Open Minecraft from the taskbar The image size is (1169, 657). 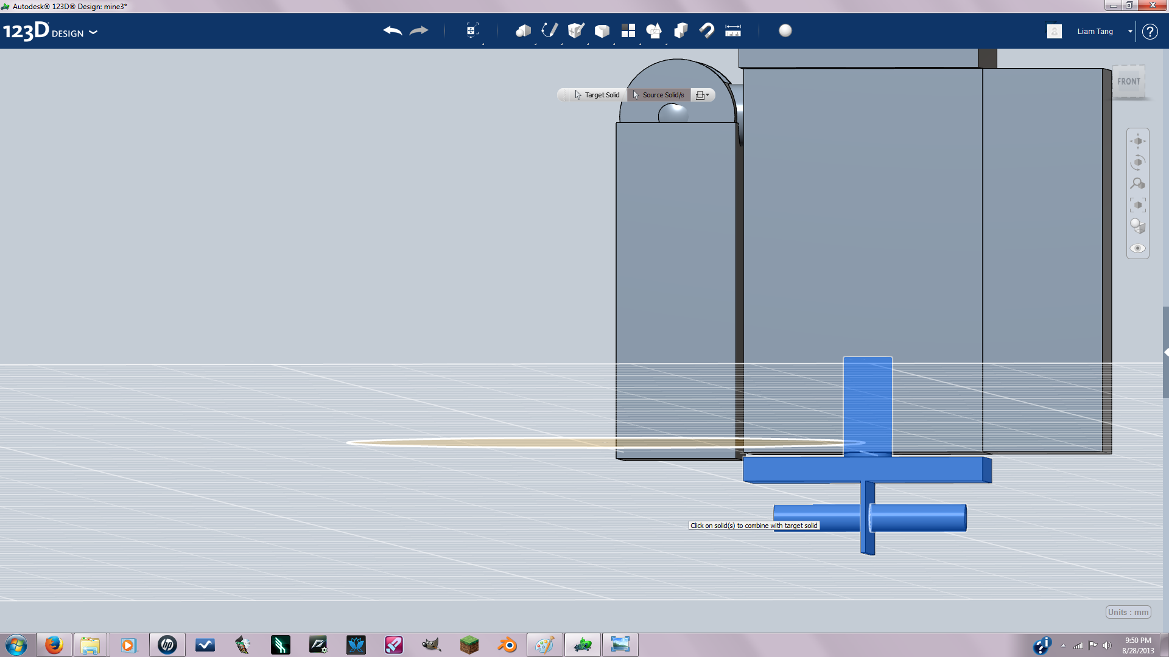(x=469, y=645)
